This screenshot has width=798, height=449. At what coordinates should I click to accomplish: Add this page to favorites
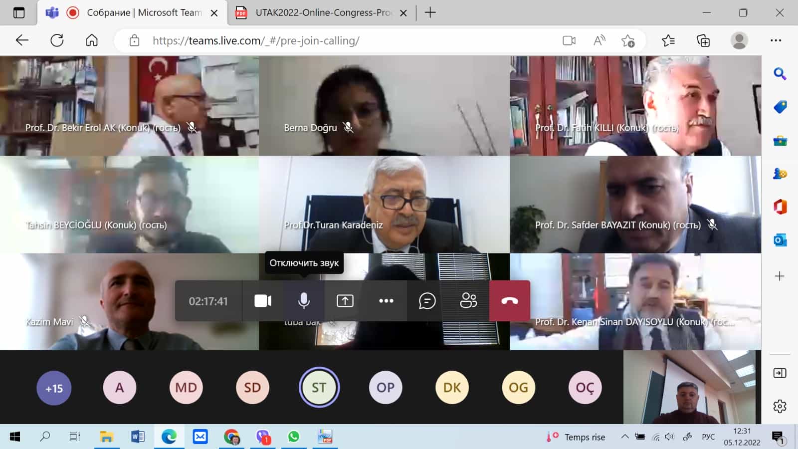(628, 40)
